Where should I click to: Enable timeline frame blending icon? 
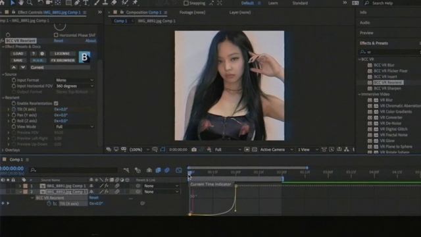158,170
